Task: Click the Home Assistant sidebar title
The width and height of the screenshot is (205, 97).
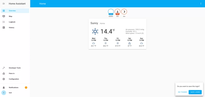Action: (x=17, y=4)
